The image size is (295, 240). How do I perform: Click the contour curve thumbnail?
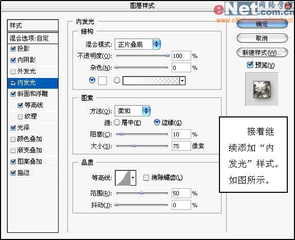click(x=123, y=177)
